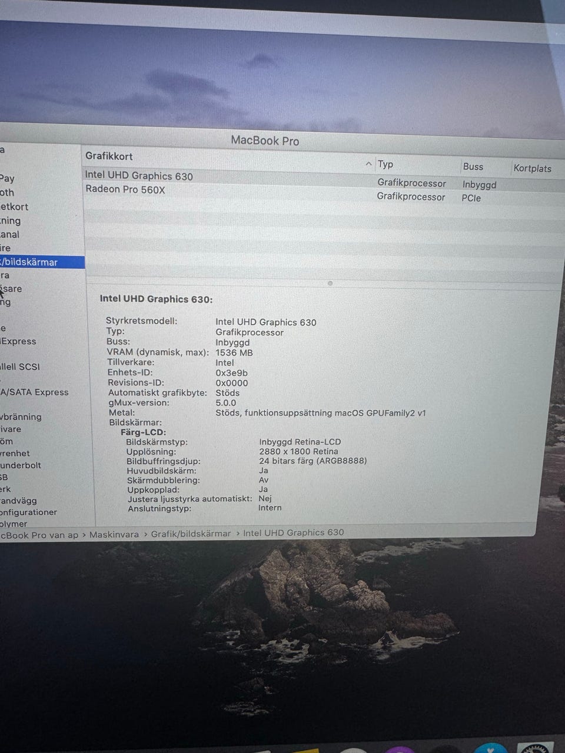565x753 pixels.
Task: Sort by the Typ column header
Action: click(x=385, y=164)
